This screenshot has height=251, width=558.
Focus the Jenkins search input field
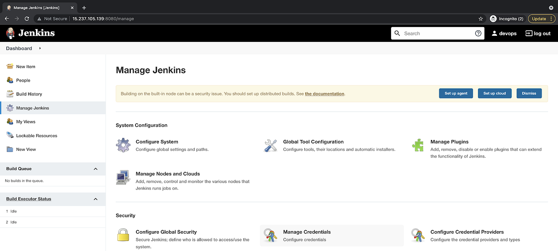point(438,33)
